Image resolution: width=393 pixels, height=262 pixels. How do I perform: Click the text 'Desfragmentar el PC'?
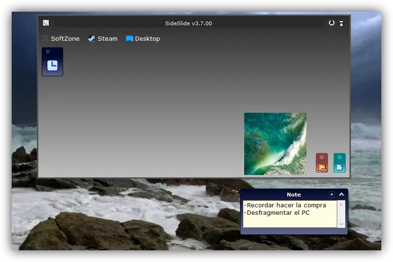(x=278, y=212)
